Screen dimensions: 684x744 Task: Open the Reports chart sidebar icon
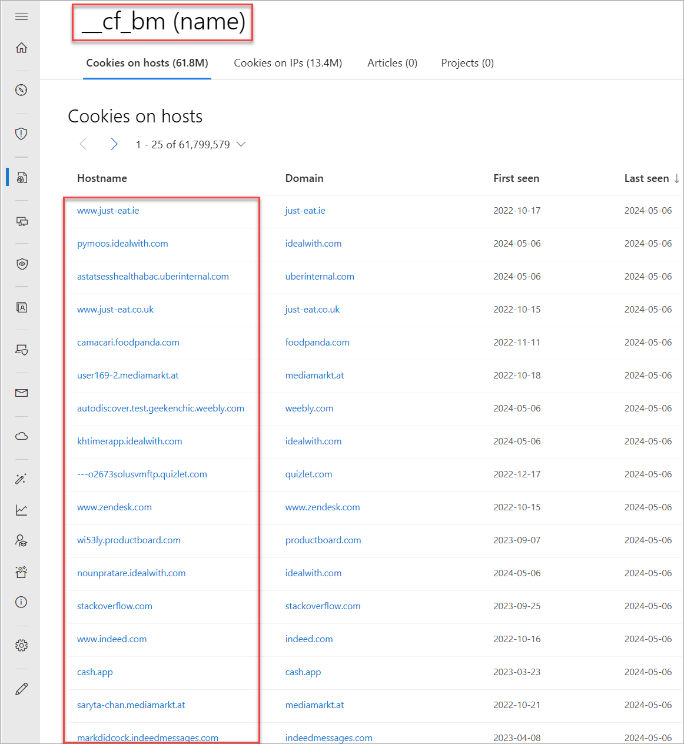tap(21, 510)
